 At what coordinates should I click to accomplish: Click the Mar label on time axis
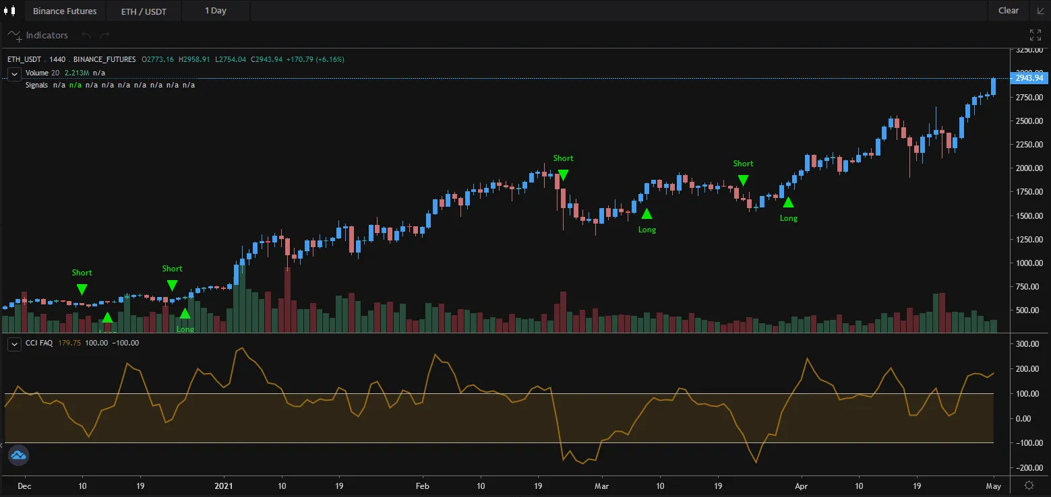601,486
